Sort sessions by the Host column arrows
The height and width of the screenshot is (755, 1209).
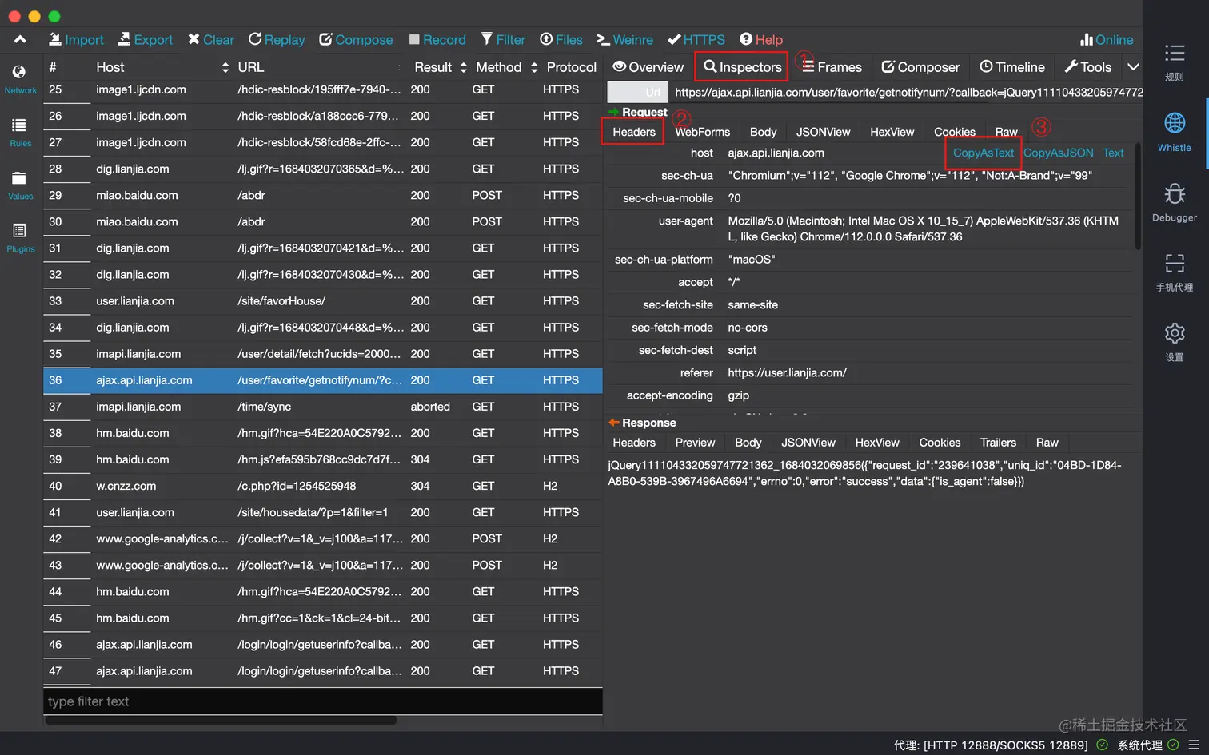point(225,68)
